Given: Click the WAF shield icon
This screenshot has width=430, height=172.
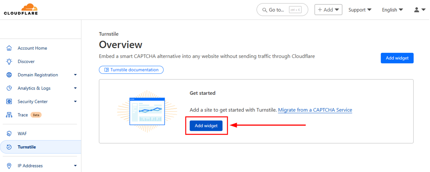Looking at the screenshot, I should pyautogui.click(x=10, y=134).
